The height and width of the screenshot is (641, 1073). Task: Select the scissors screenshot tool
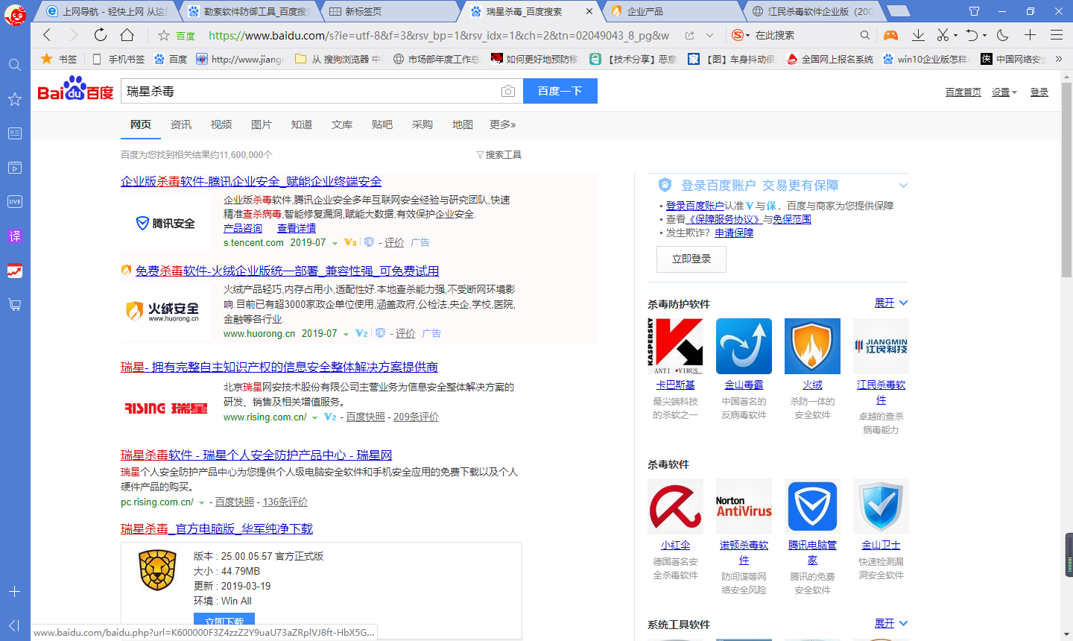943,35
